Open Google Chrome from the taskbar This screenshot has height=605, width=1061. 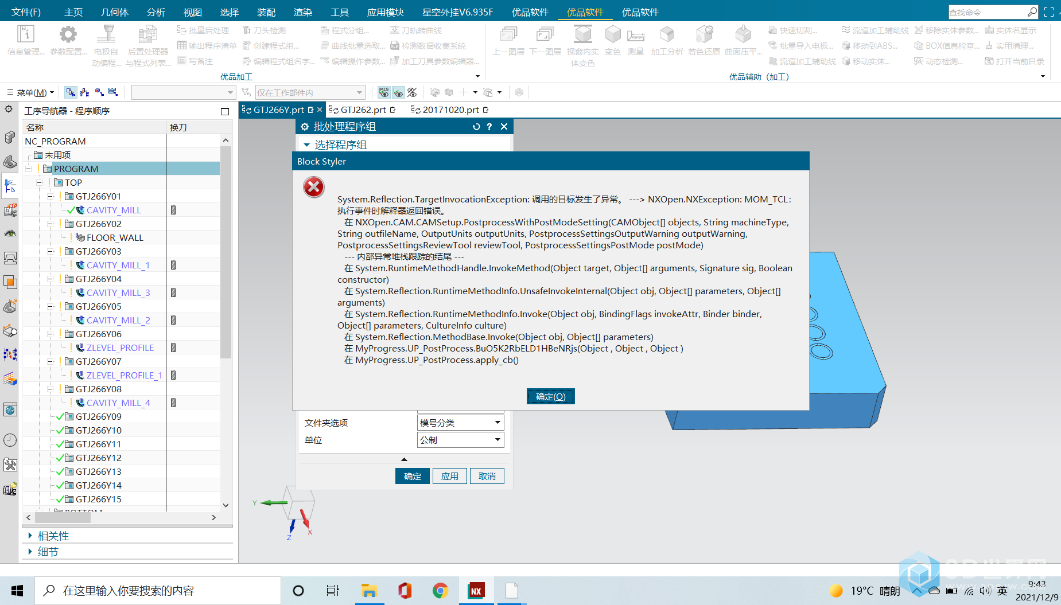tap(440, 591)
